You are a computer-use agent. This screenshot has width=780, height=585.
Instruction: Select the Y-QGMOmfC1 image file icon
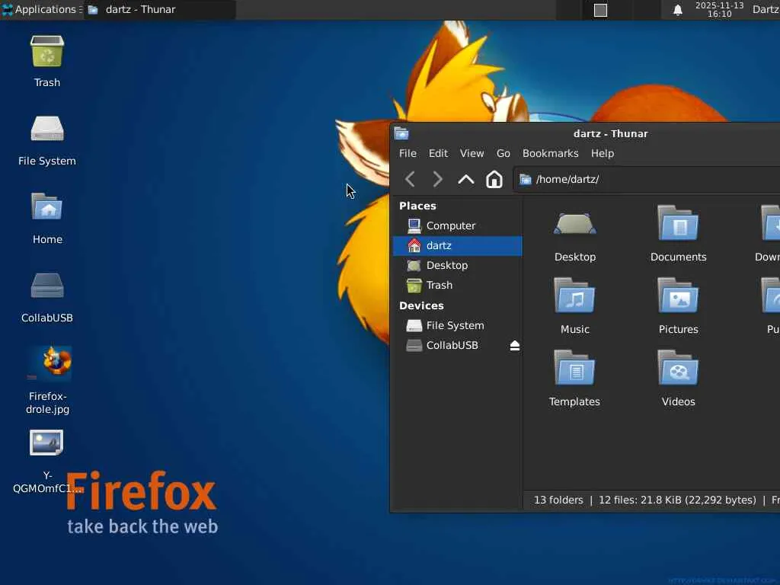coord(46,443)
